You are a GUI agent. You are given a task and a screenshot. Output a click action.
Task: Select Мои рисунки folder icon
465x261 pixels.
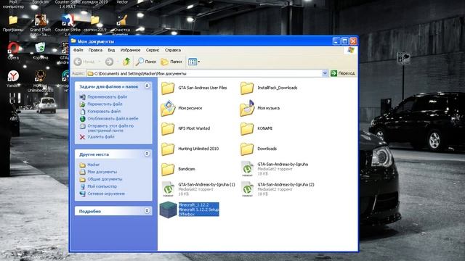(168, 108)
